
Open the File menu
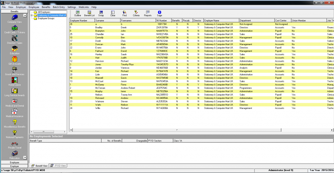tap(4, 7)
